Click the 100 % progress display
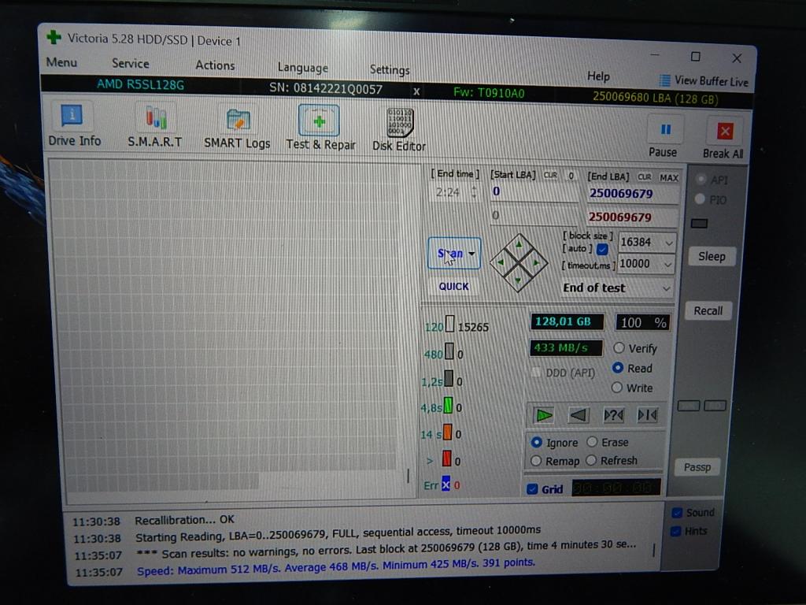 (643, 322)
